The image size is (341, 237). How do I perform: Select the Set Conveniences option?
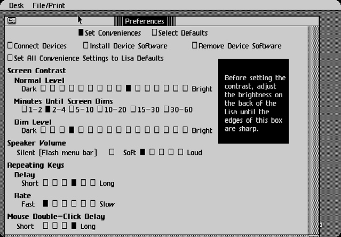81,33
